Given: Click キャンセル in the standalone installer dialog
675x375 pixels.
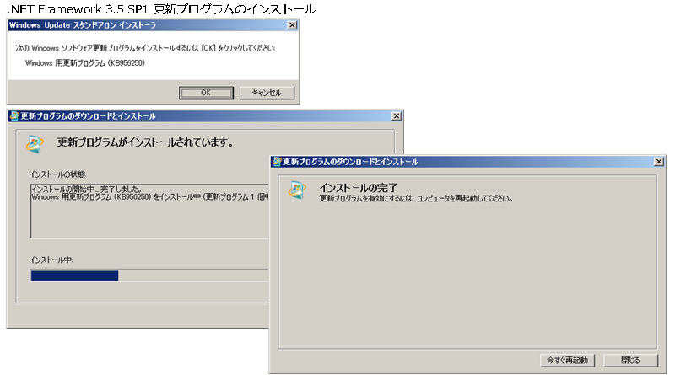Looking at the screenshot, I should click(x=267, y=93).
